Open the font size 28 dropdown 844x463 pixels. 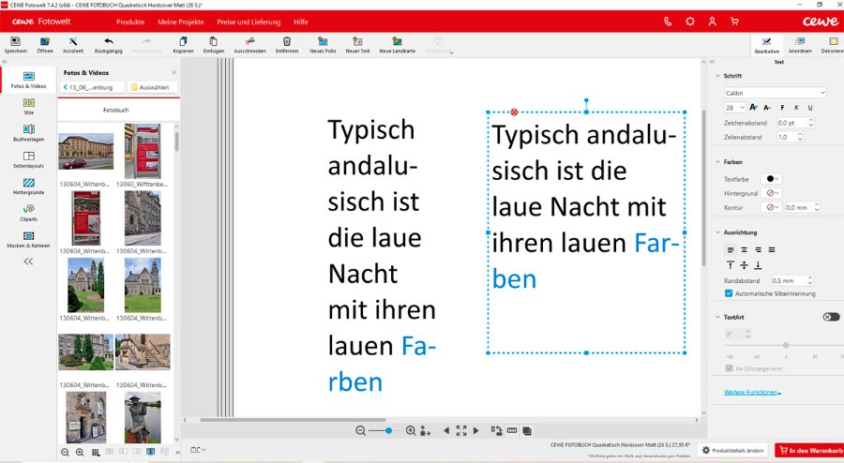tap(733, 108)
